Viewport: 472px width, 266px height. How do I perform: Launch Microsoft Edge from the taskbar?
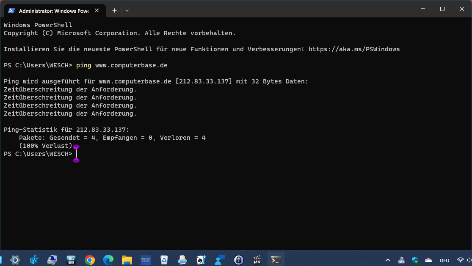(x=108, y=260)
